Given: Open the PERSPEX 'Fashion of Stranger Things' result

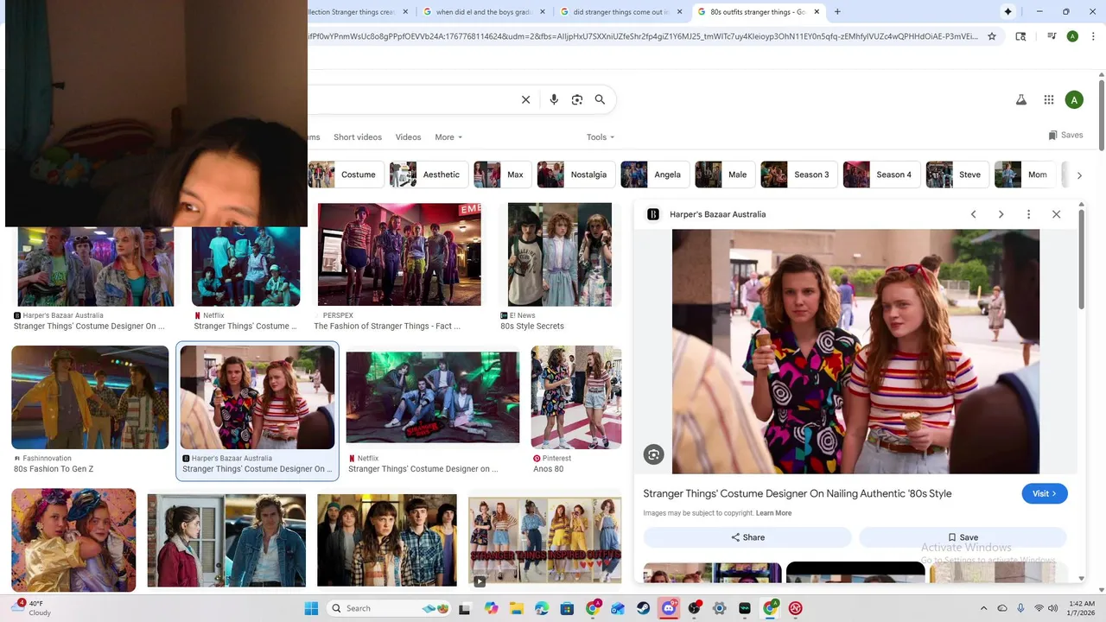Looking at the screenshot, I should (x=399, y=267).
